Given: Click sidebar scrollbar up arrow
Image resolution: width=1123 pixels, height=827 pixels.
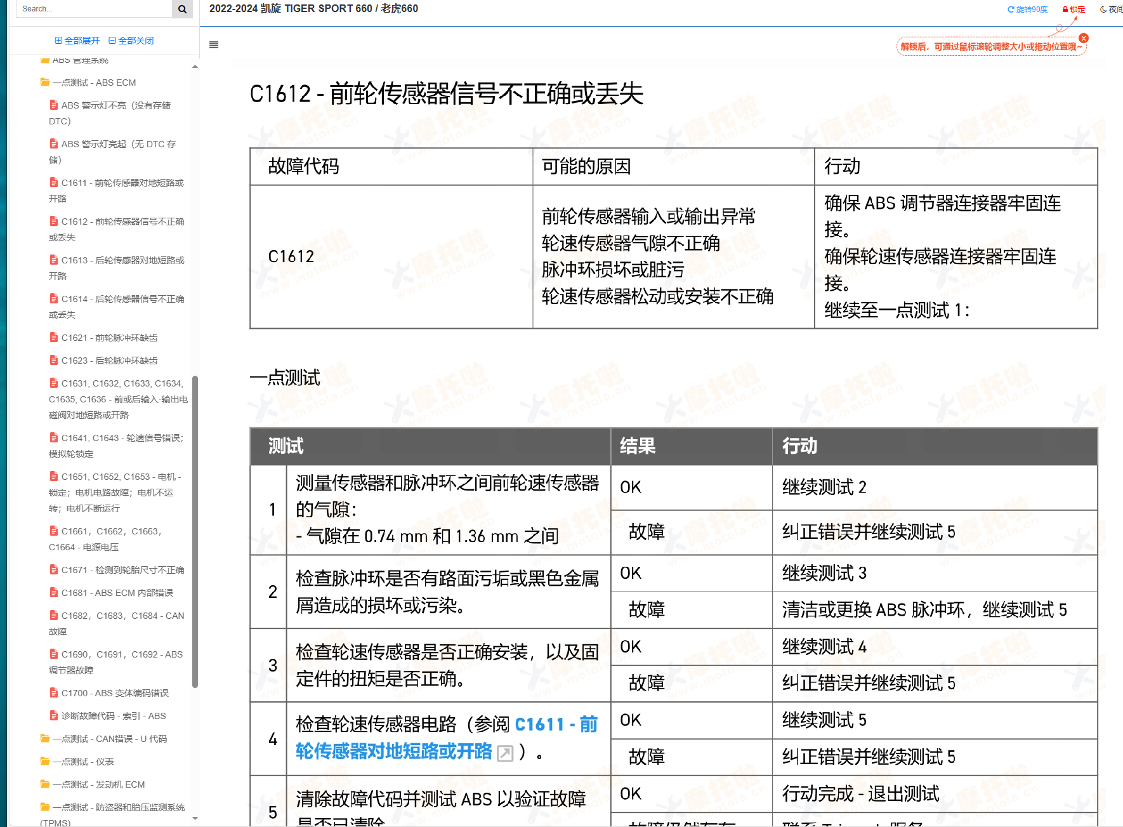Looking at the screenshot, I should (x=195, y=66).
